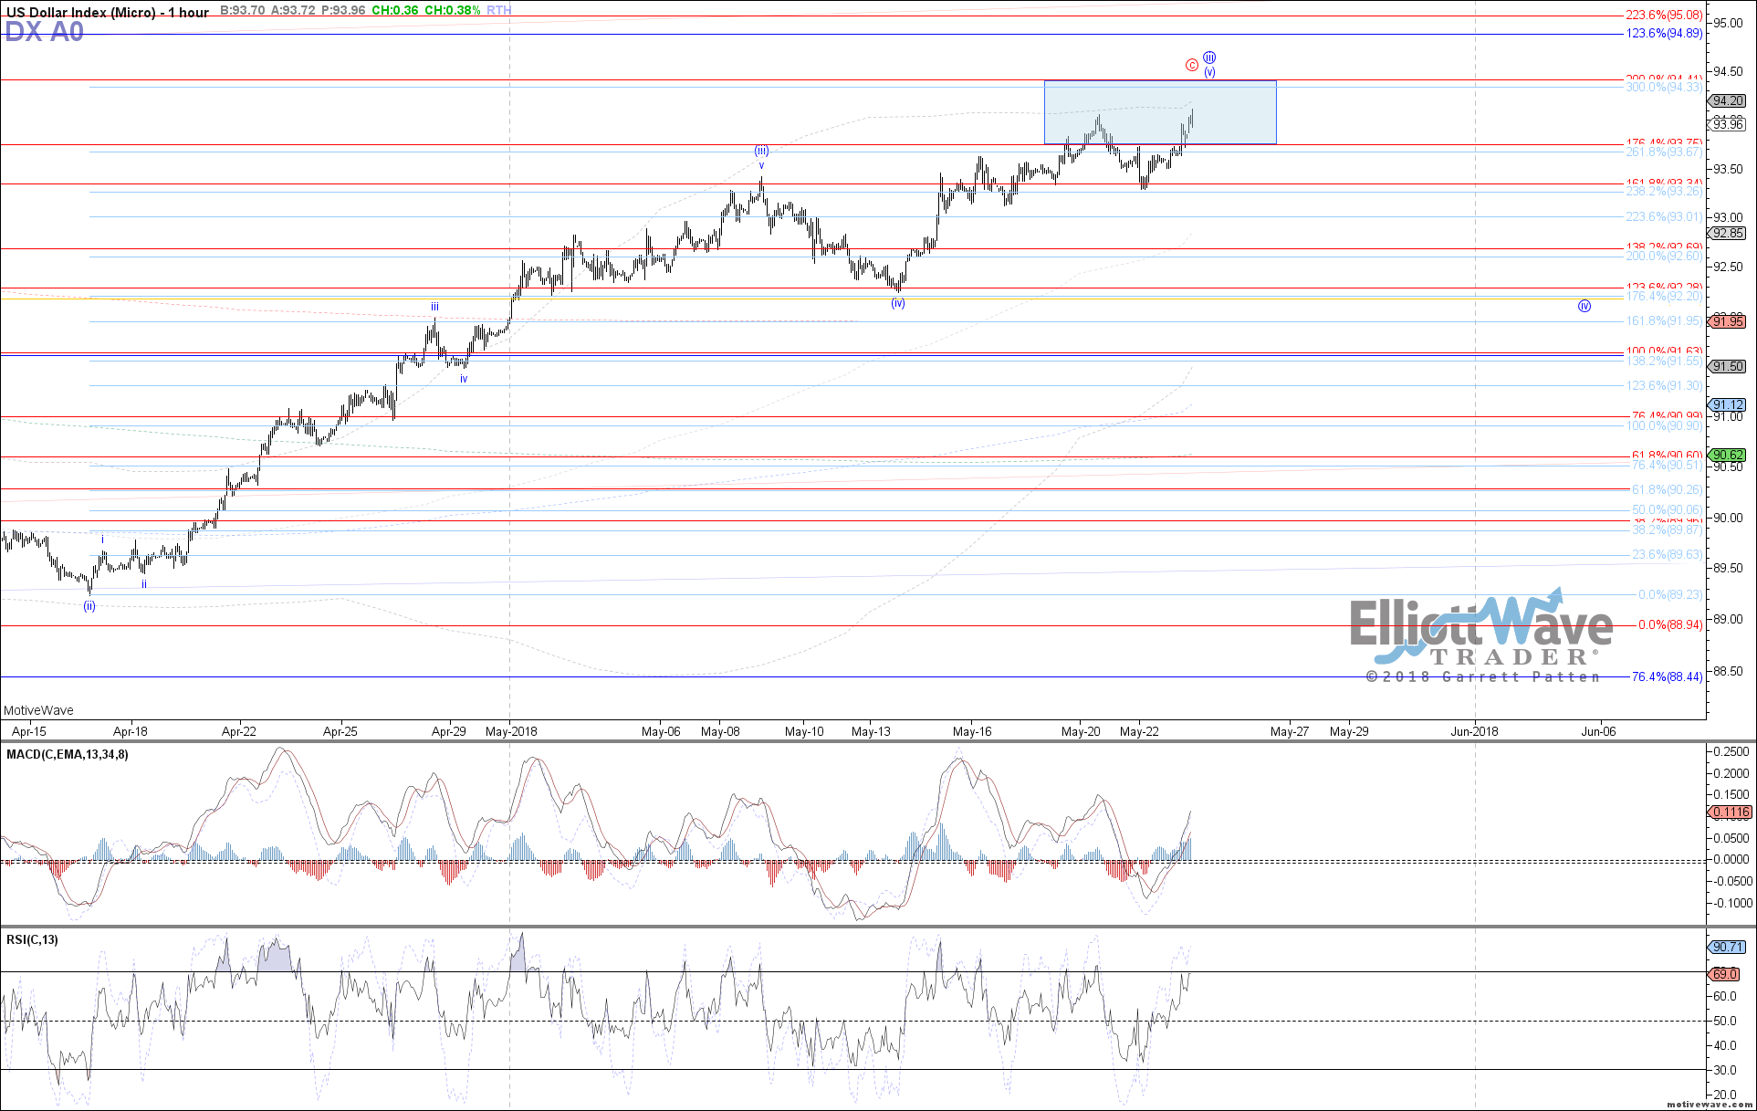Click the 123.6%(94.89) Fibonacci label
Screen dimensions: 1757x1111
1665,34
